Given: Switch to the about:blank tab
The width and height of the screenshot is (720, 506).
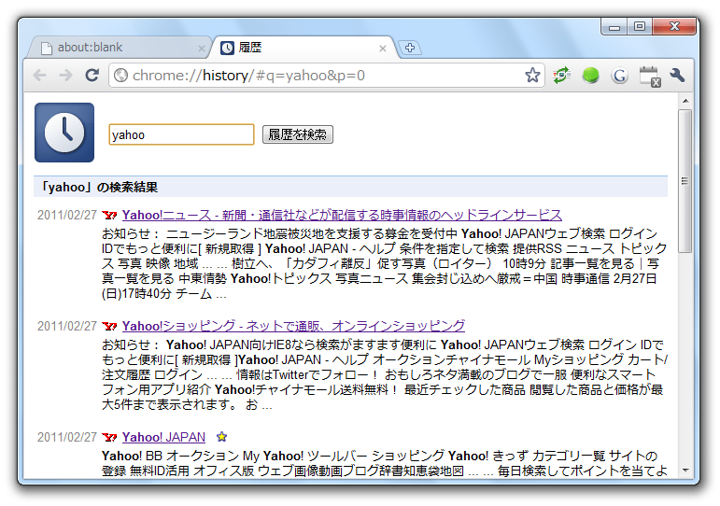Looking at the screenshot, I should 120,48.
